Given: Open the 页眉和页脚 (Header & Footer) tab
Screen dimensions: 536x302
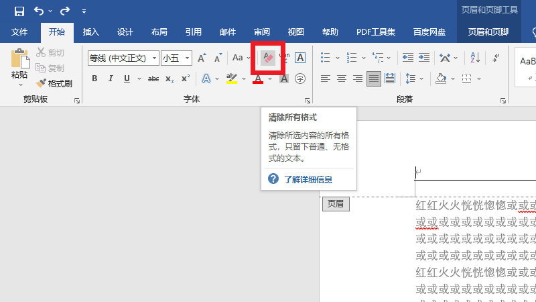Looking at the screenshot, I should click(x=488, y=32).
